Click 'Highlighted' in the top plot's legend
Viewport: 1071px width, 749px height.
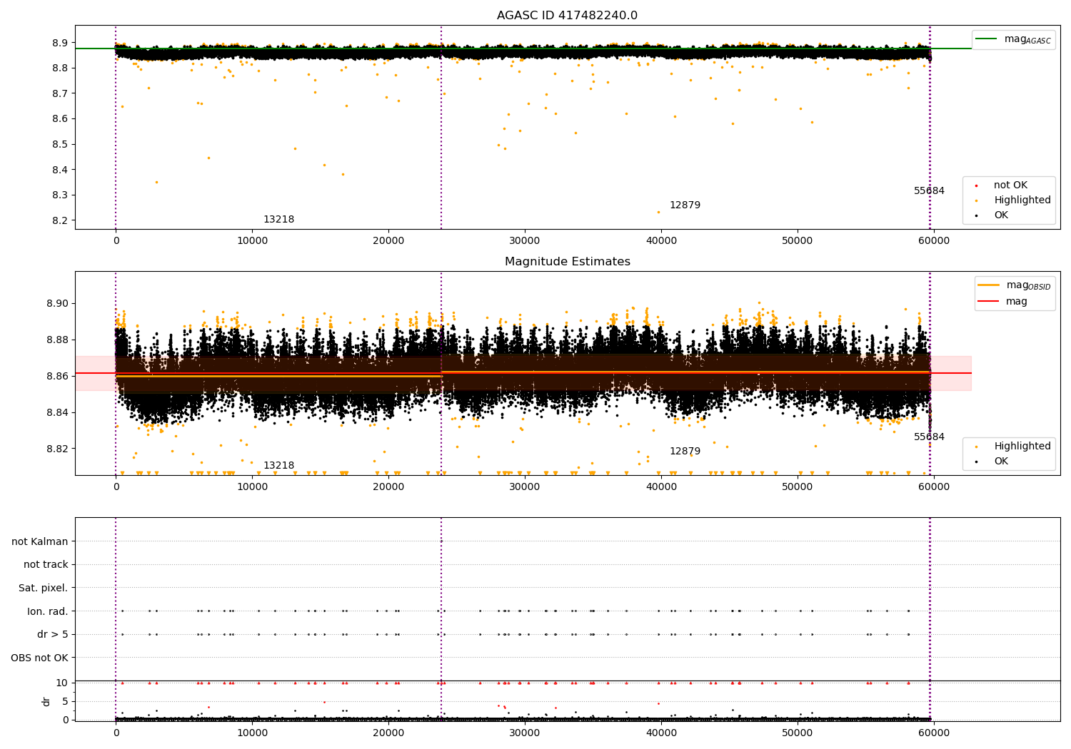coord(1022,200)
